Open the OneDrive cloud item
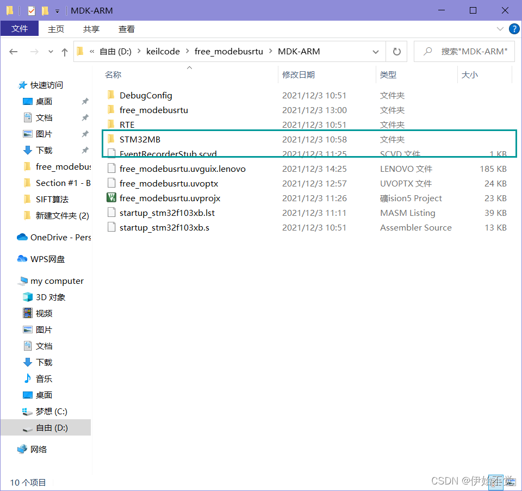The image size is (522, 491). (54, 238)
